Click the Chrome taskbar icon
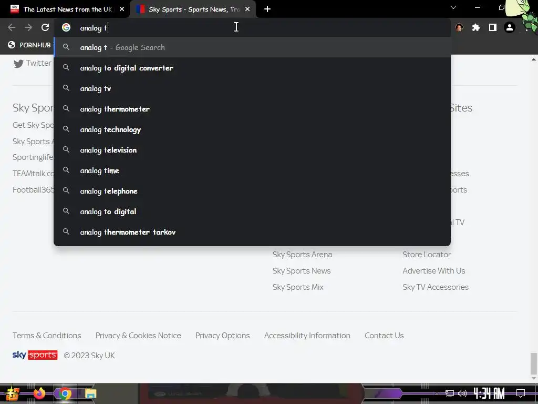The height and width of the screenshot is (404, 538). click(x=65, y=393)
